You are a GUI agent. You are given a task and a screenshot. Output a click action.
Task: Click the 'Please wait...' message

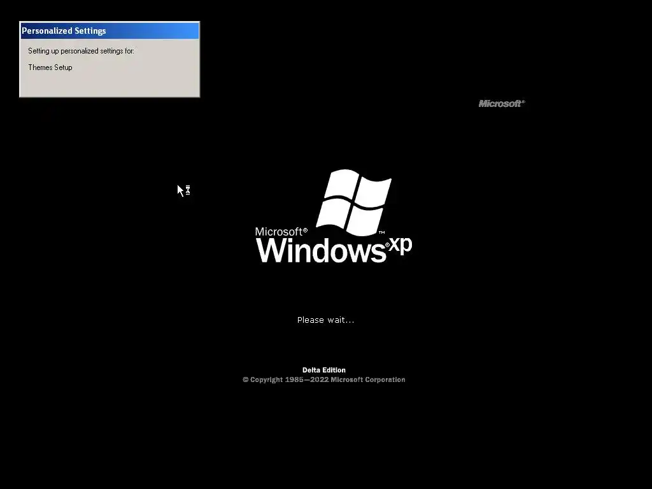pos(325,320)
